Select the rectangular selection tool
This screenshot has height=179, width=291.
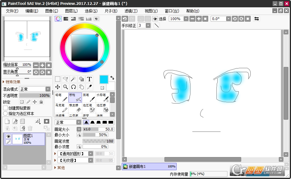pyautogui.click(x=57, y=79)
